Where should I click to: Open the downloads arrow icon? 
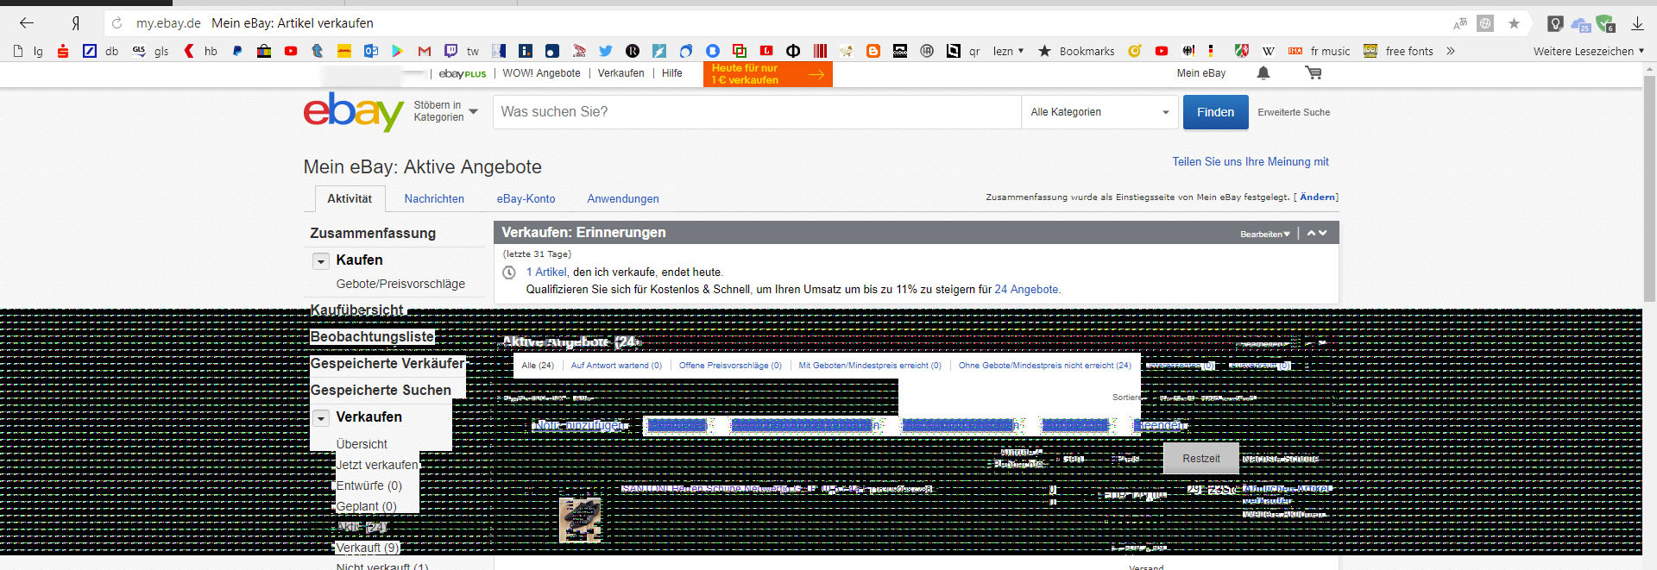[1637, 23]
